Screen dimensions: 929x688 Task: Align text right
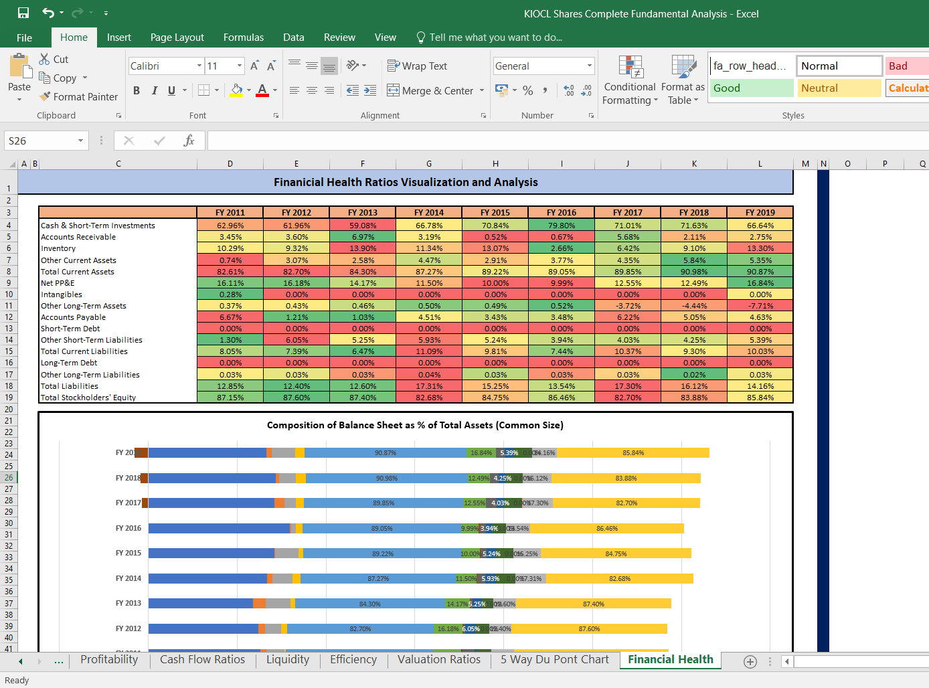(x=329, y=90)
